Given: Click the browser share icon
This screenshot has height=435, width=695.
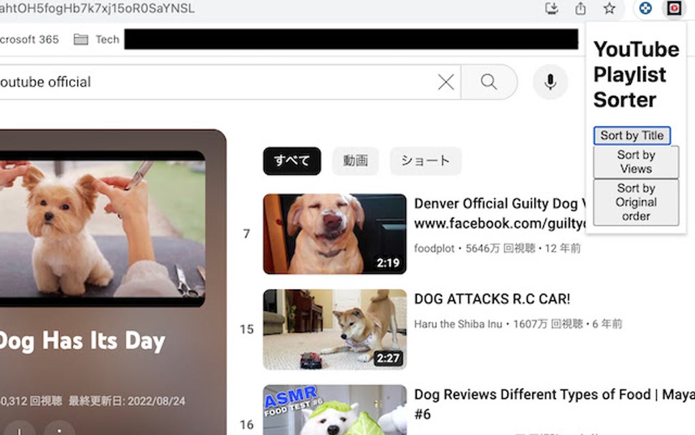Looking at the screenshot, I should 581,10.
